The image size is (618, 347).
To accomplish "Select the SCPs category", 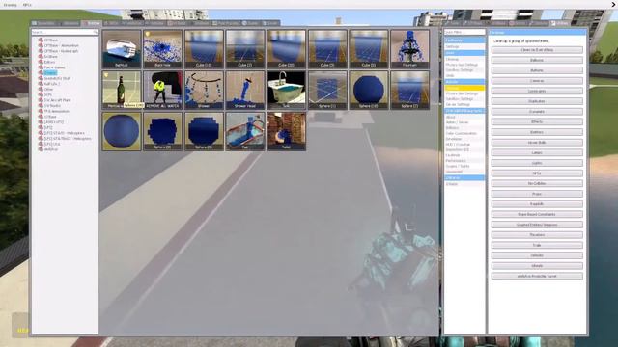I will 47,94.
